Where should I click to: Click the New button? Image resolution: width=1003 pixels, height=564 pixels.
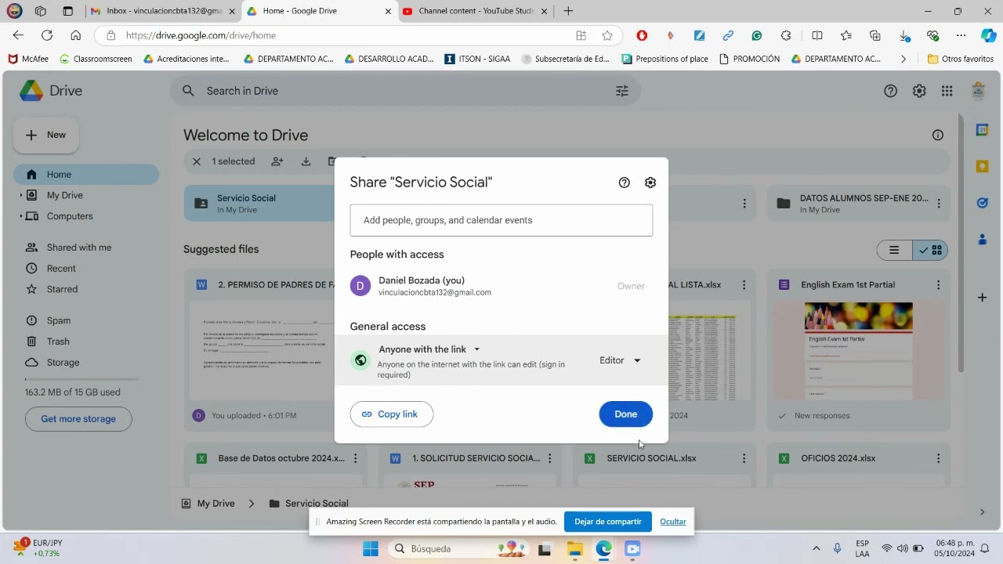46,135
